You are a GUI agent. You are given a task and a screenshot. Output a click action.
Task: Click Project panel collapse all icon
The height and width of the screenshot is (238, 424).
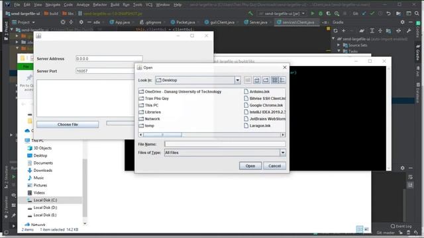pos(71,22)
